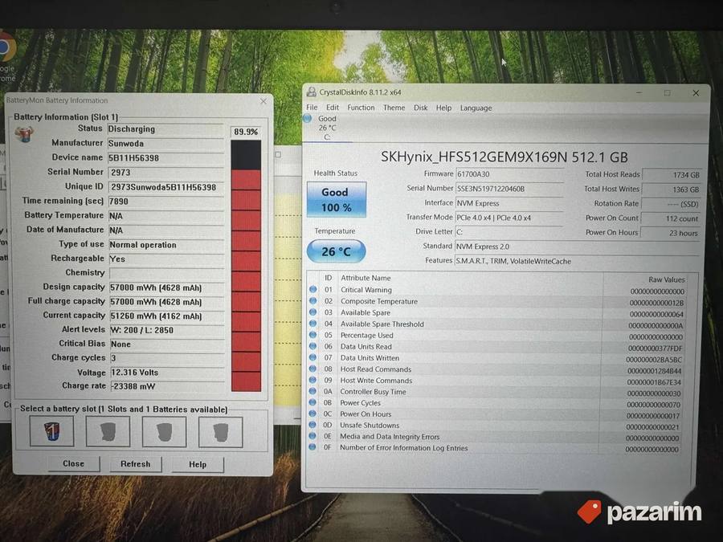Open the Function menu in CrystalDiskInfo
This screenshot has height=542, width=723.
(361, 108)
